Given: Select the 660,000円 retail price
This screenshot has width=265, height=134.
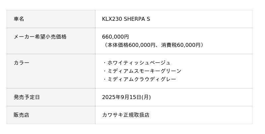Looking at the screenshot, I should tap(115, 37).
